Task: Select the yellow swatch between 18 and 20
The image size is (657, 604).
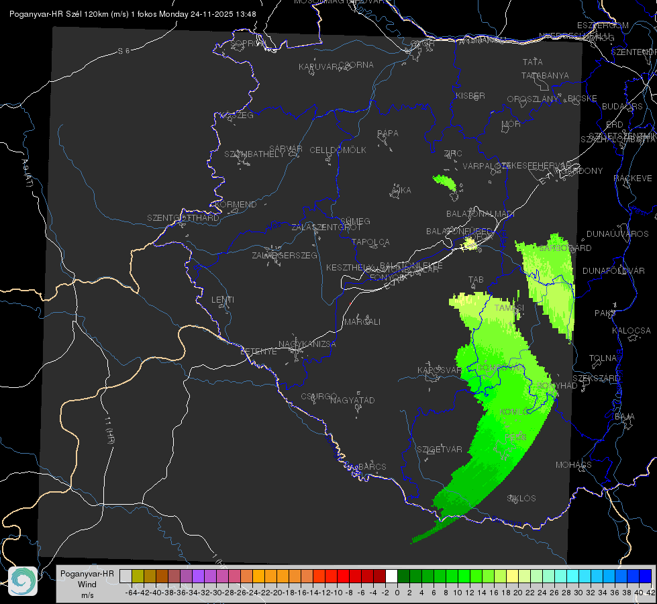Action: 512,576
